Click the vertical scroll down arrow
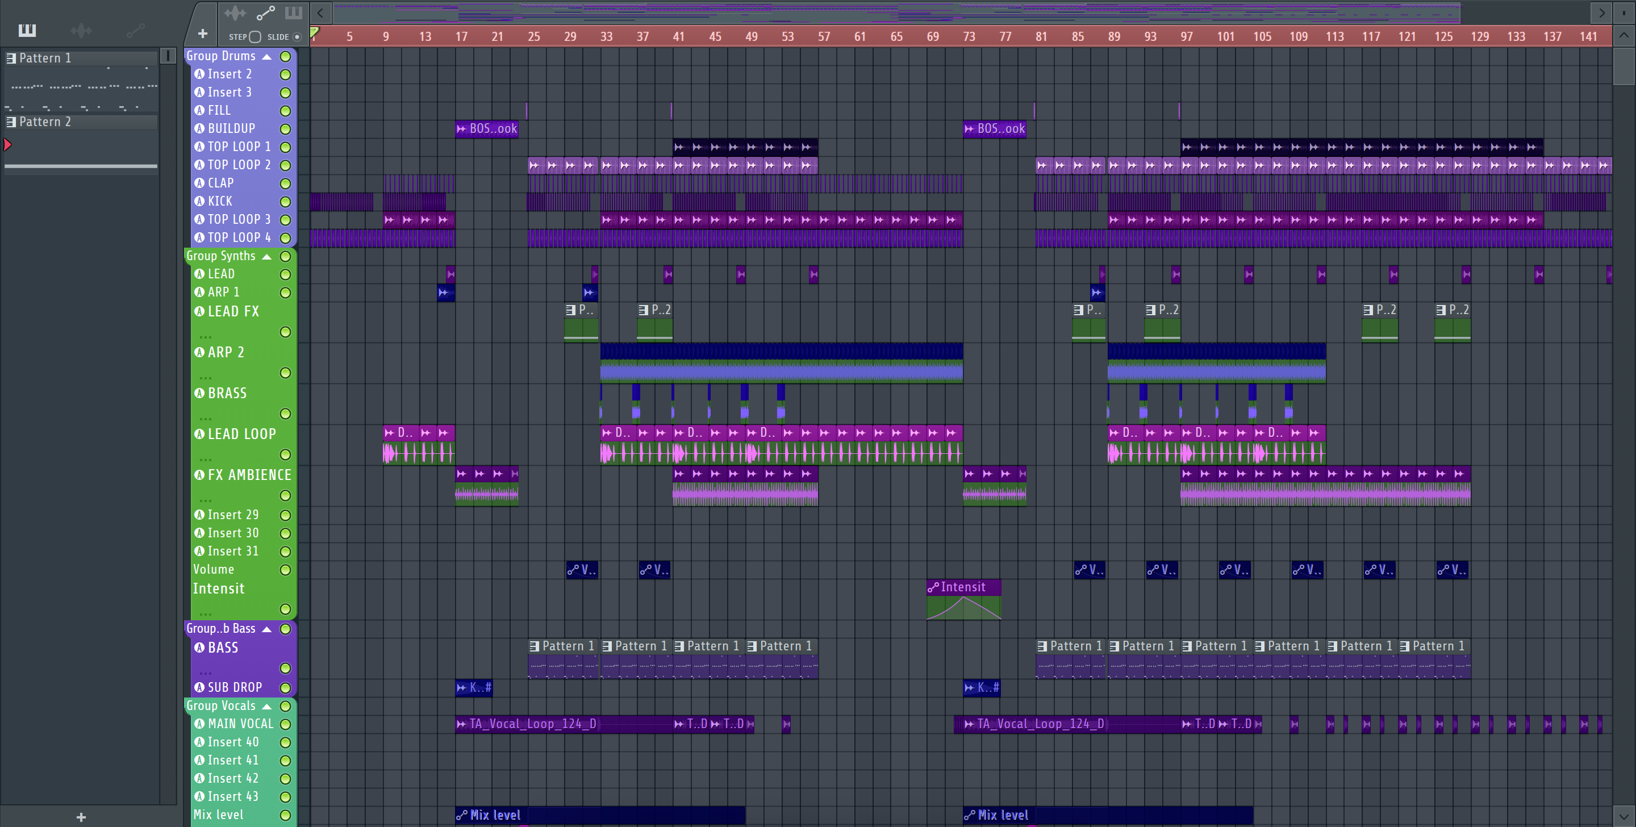This screenshot has width=1636, height=827. tap(1624, 816)
